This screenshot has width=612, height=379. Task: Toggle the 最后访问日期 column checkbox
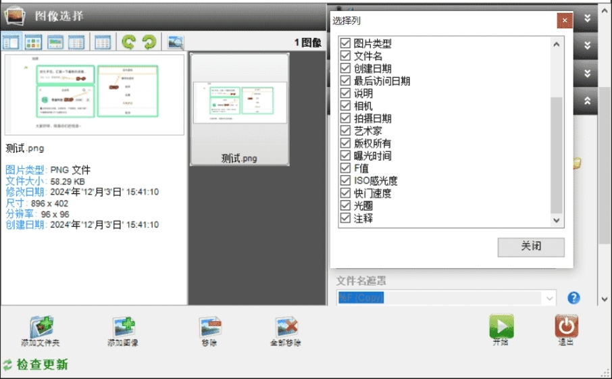click(x=345, y=80)
